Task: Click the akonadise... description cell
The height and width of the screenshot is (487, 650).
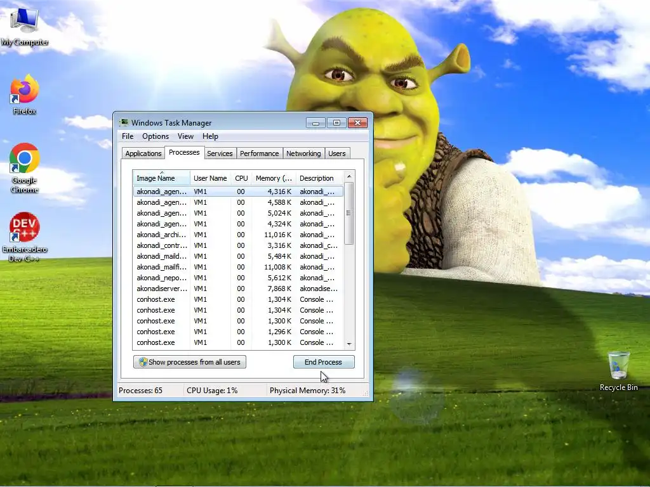Action: pos(319,289)
